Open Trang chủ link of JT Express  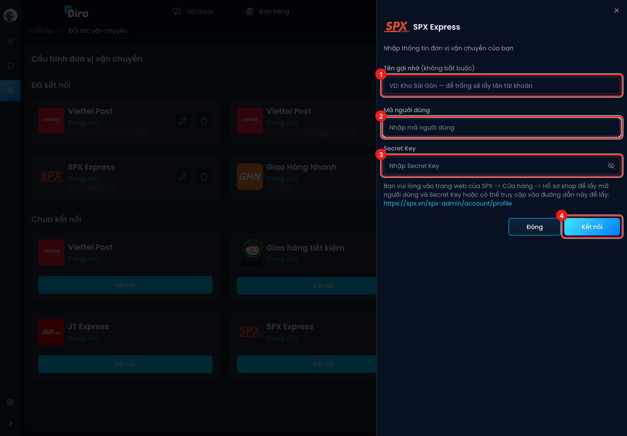(x=83, y=338)
